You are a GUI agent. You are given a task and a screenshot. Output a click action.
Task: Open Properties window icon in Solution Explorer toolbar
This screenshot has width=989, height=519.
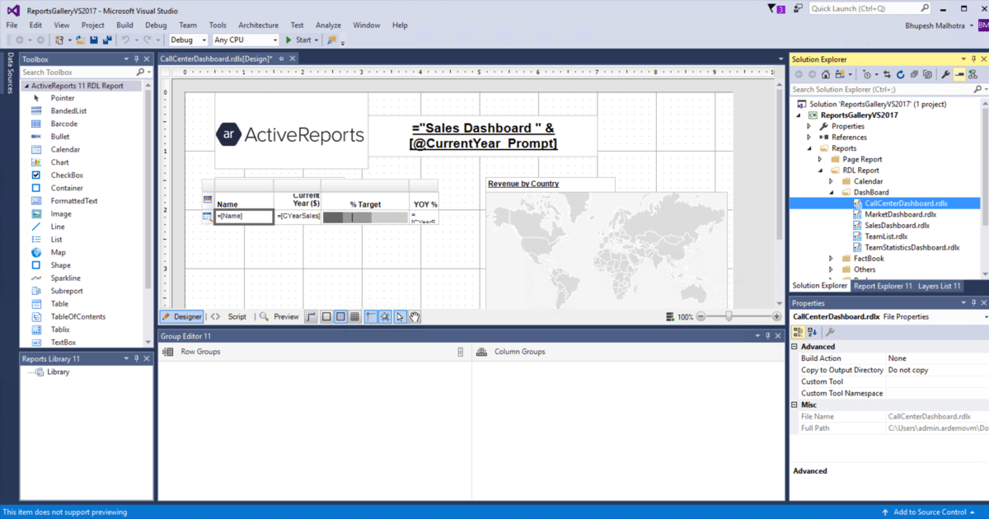pos(944,74)
